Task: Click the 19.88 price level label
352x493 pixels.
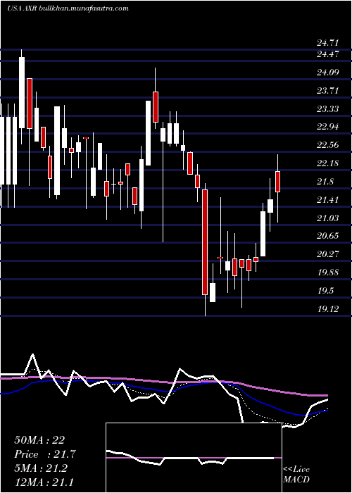Action: (x=328, y=273)
